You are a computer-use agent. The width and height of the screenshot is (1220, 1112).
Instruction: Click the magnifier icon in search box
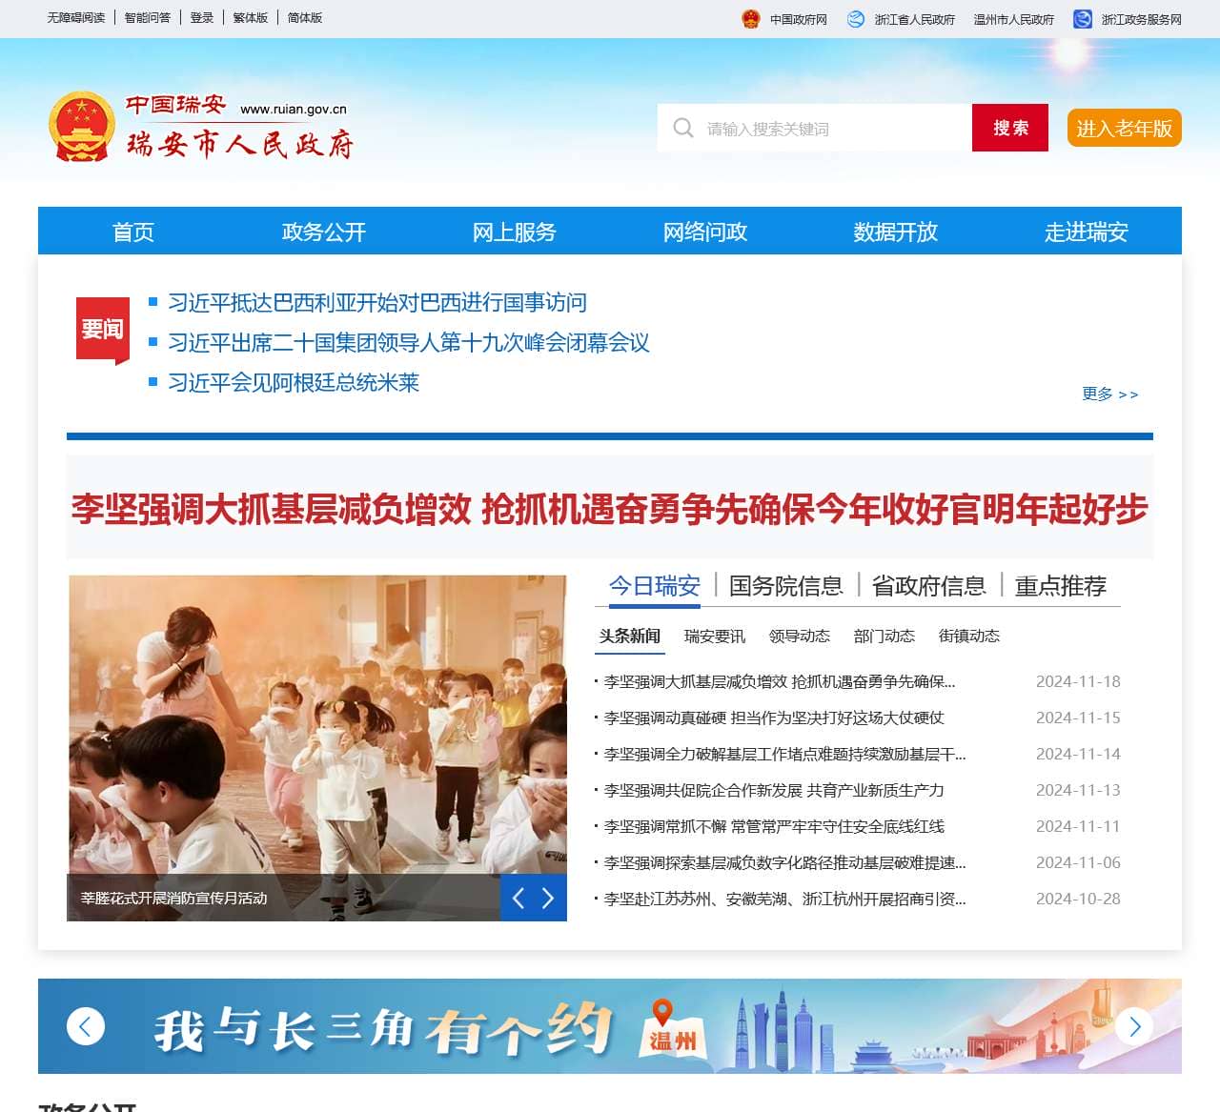click(683, 128)
